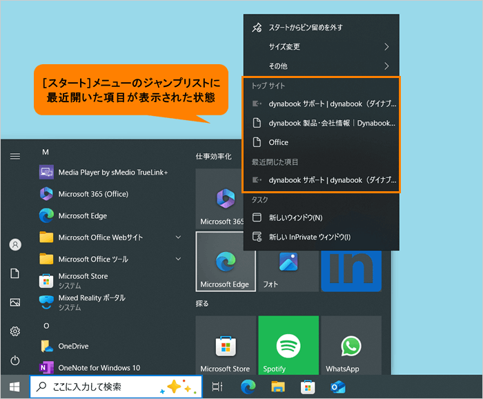Open the サイズ変更 submenu arrow

coord(386,46)
